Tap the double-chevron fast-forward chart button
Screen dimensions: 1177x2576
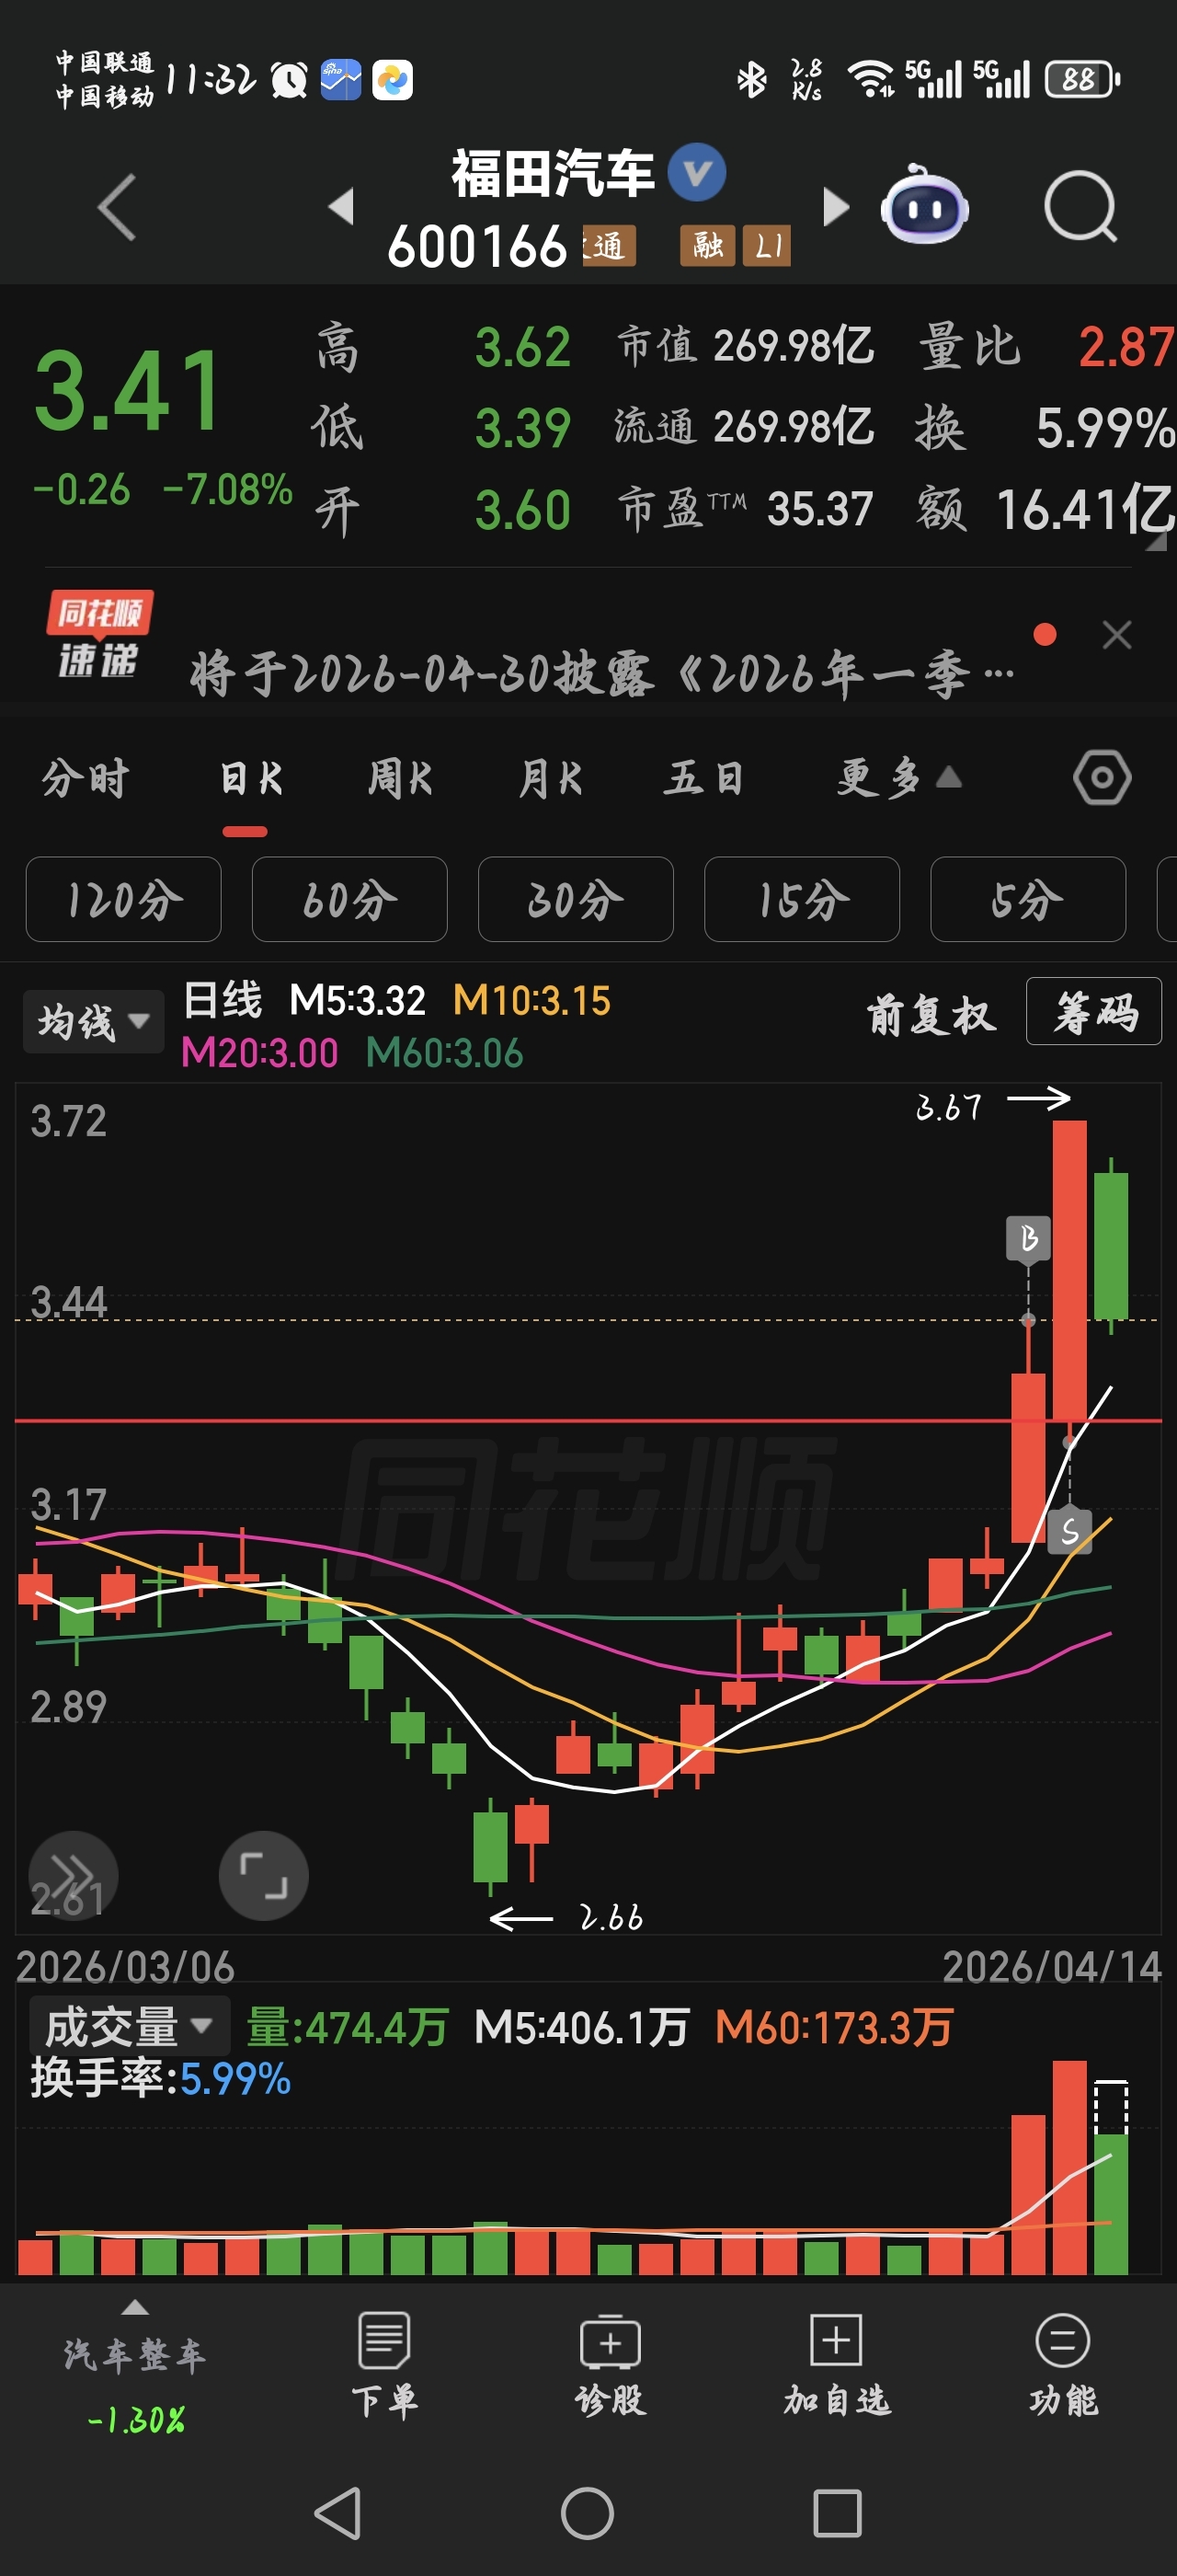(73, 1875)
